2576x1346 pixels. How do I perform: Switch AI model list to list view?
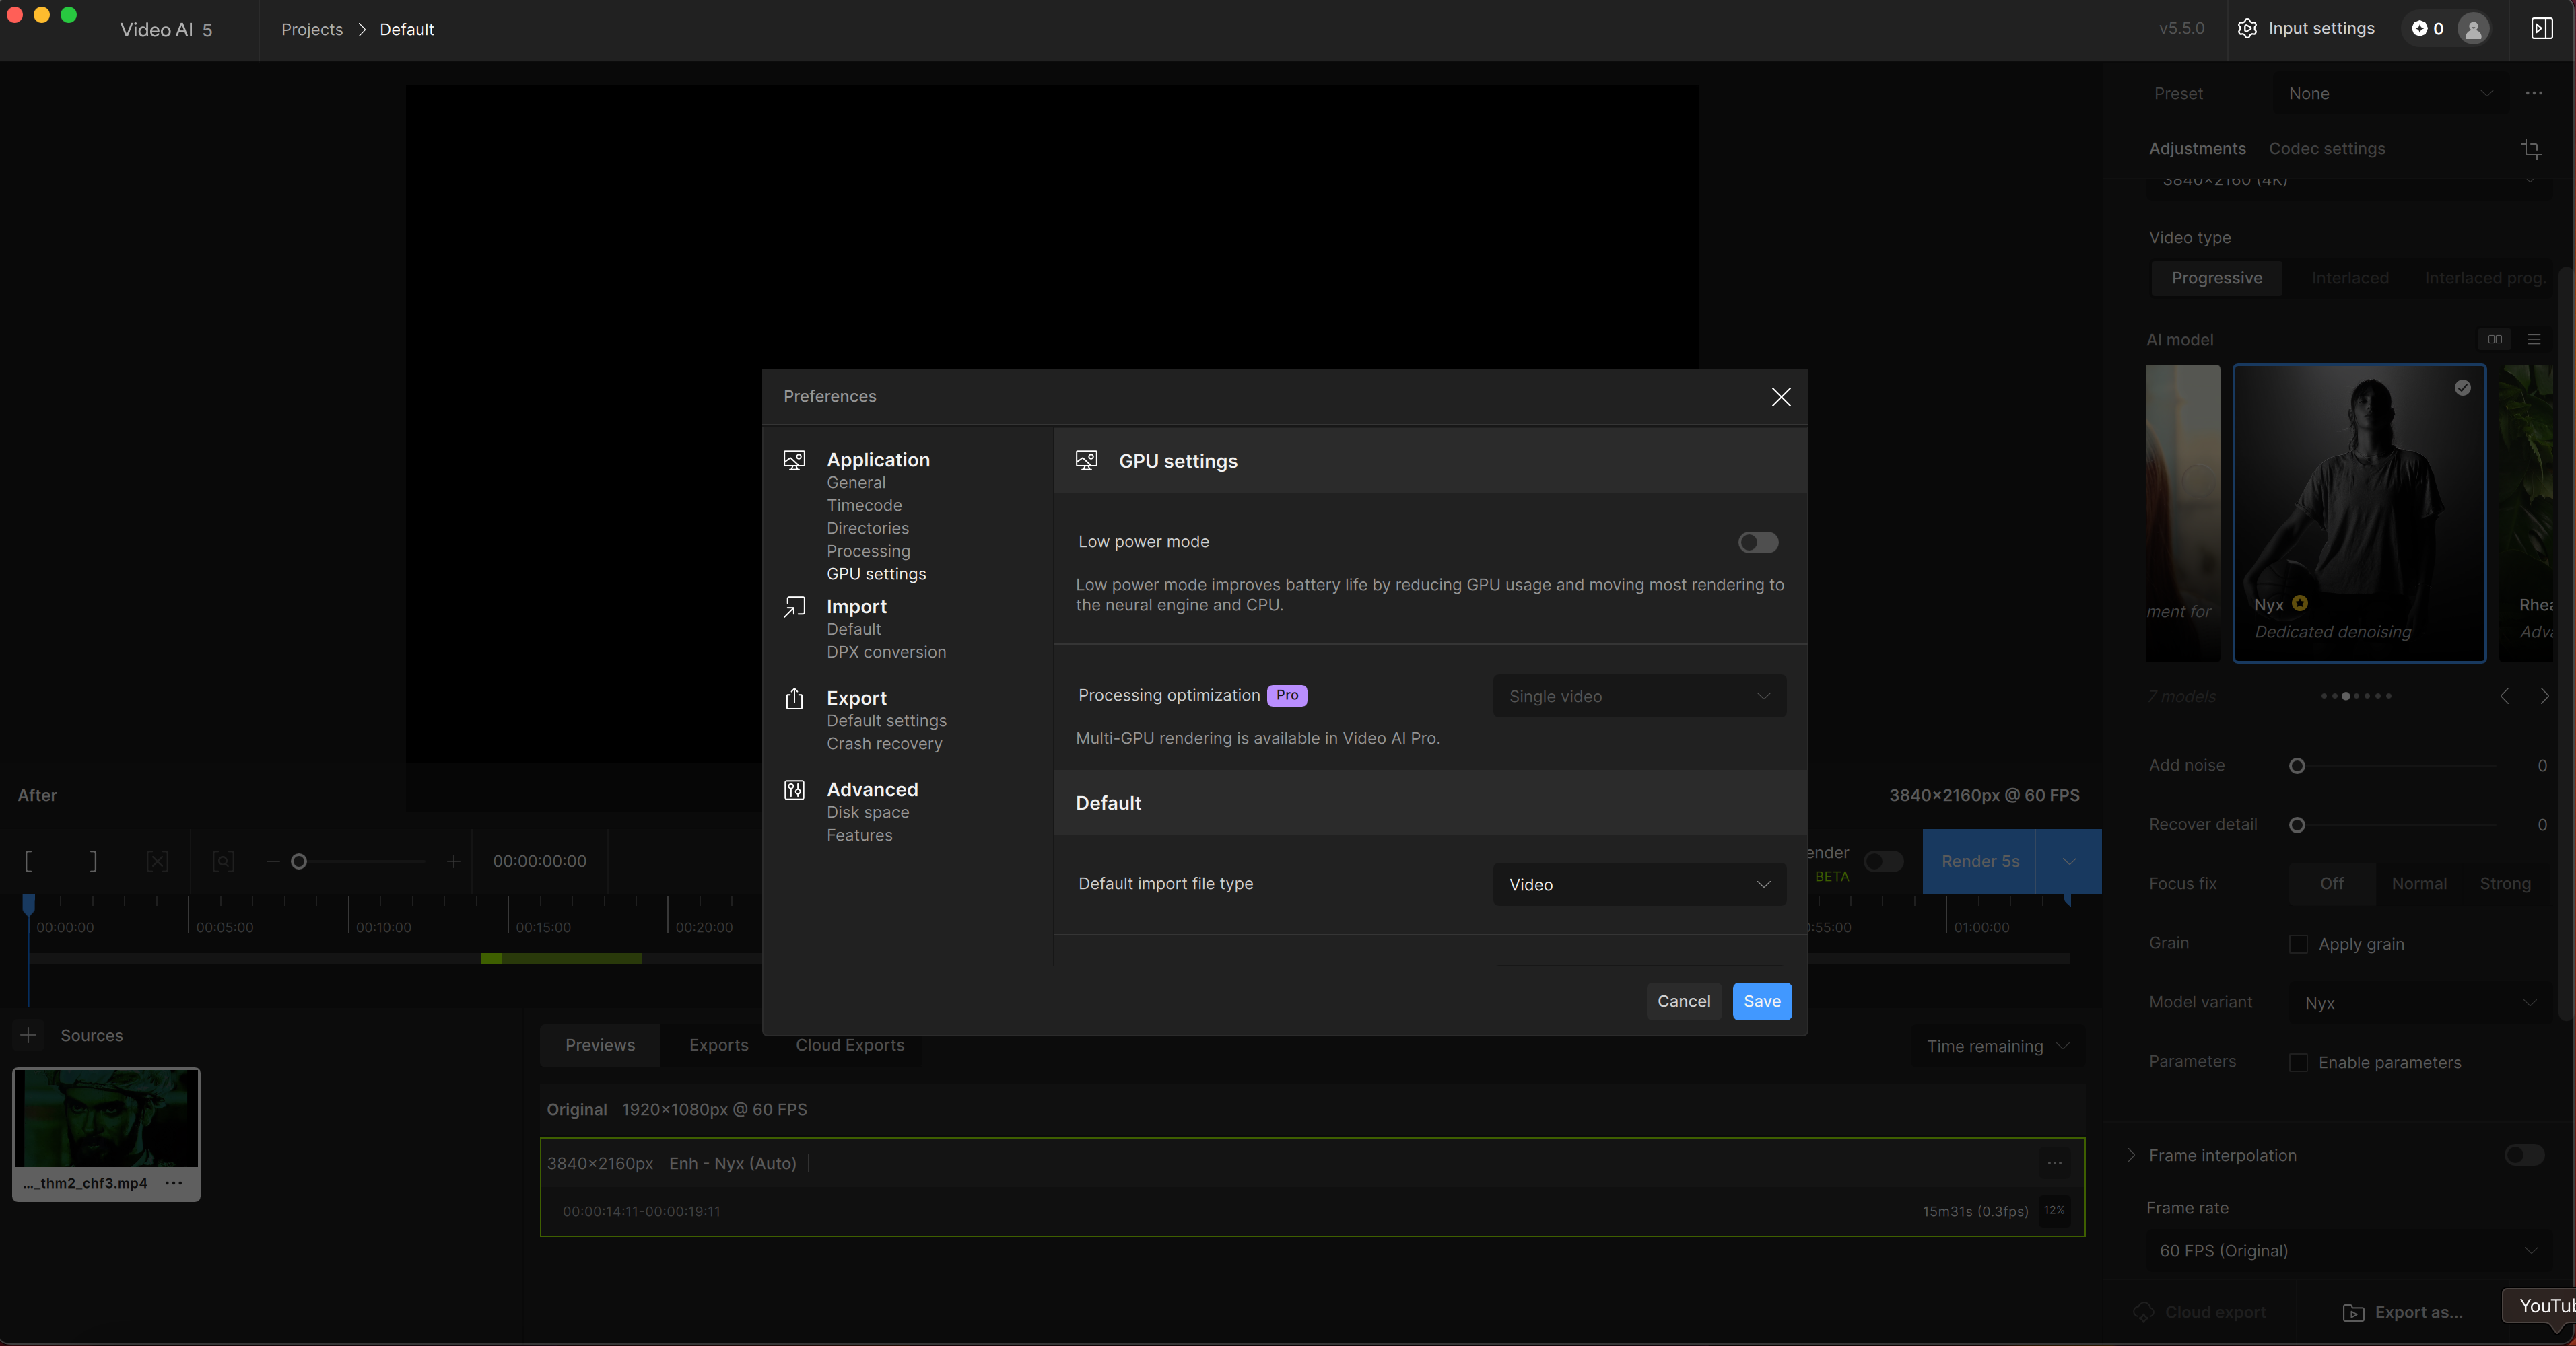[x=2534, y=340]
